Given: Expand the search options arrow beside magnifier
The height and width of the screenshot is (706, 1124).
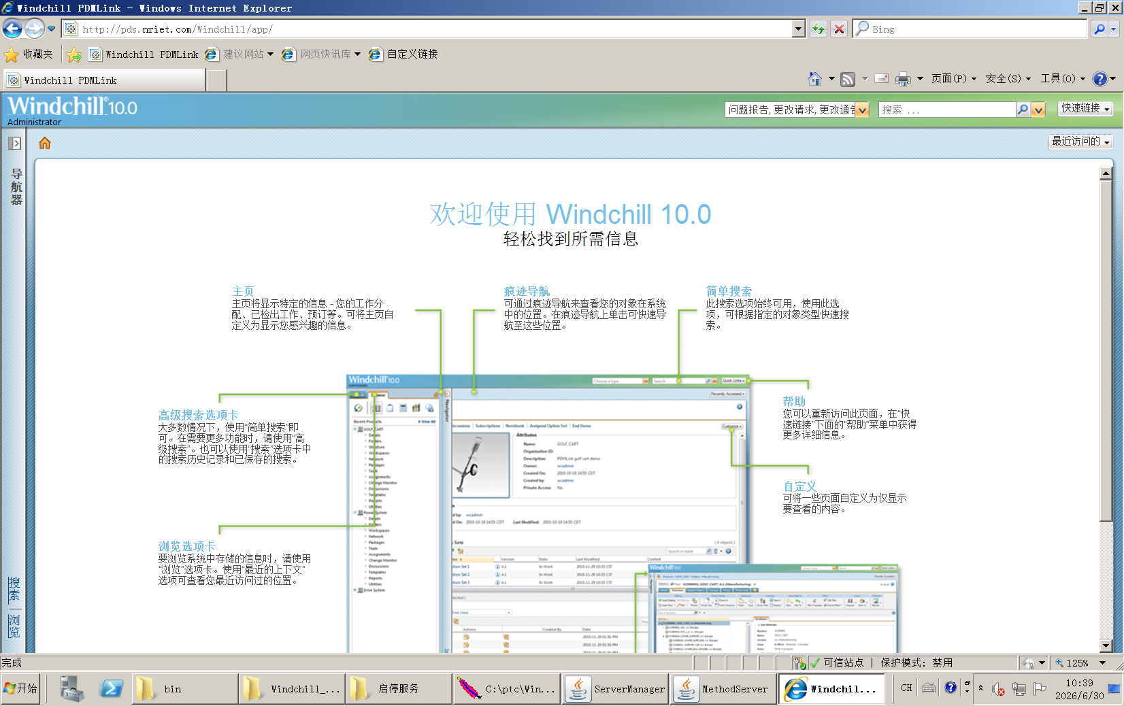Looking at the screenshot, I should coord(1038,110).
